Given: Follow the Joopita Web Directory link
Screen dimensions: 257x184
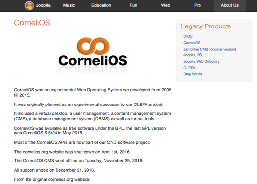Looking at the screenshot, I should point(201,61).
